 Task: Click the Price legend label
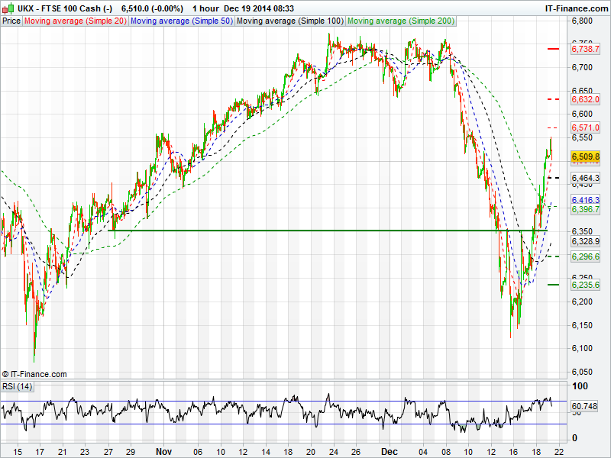click(11, 21)
